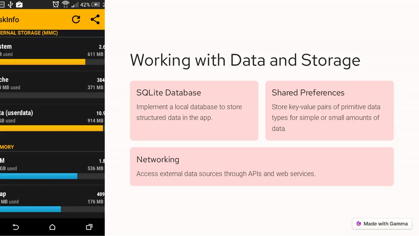Image resolution: width=419 pixels, height=236 pixels.
Task: Tap the alarm clock status bar icon
Action: [56, 5]
